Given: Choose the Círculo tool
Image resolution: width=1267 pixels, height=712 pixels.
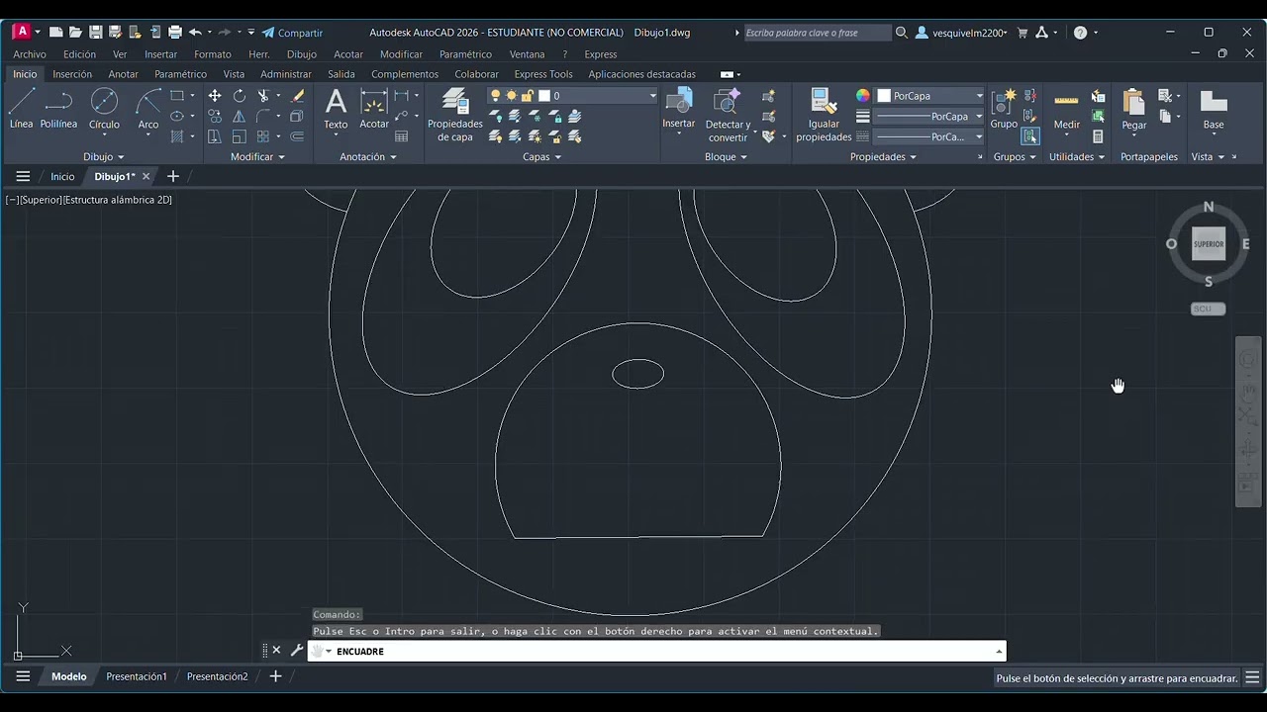Looking at the screenshot, I should [x=104, y=109].
